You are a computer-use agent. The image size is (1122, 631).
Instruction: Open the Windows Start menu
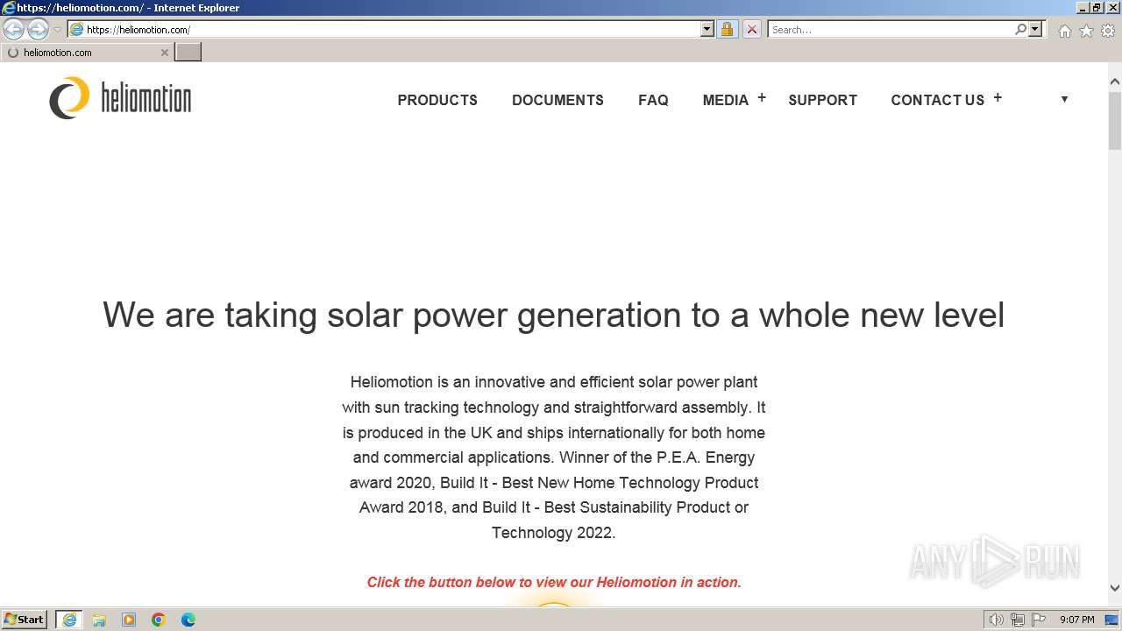coord(25,620)
